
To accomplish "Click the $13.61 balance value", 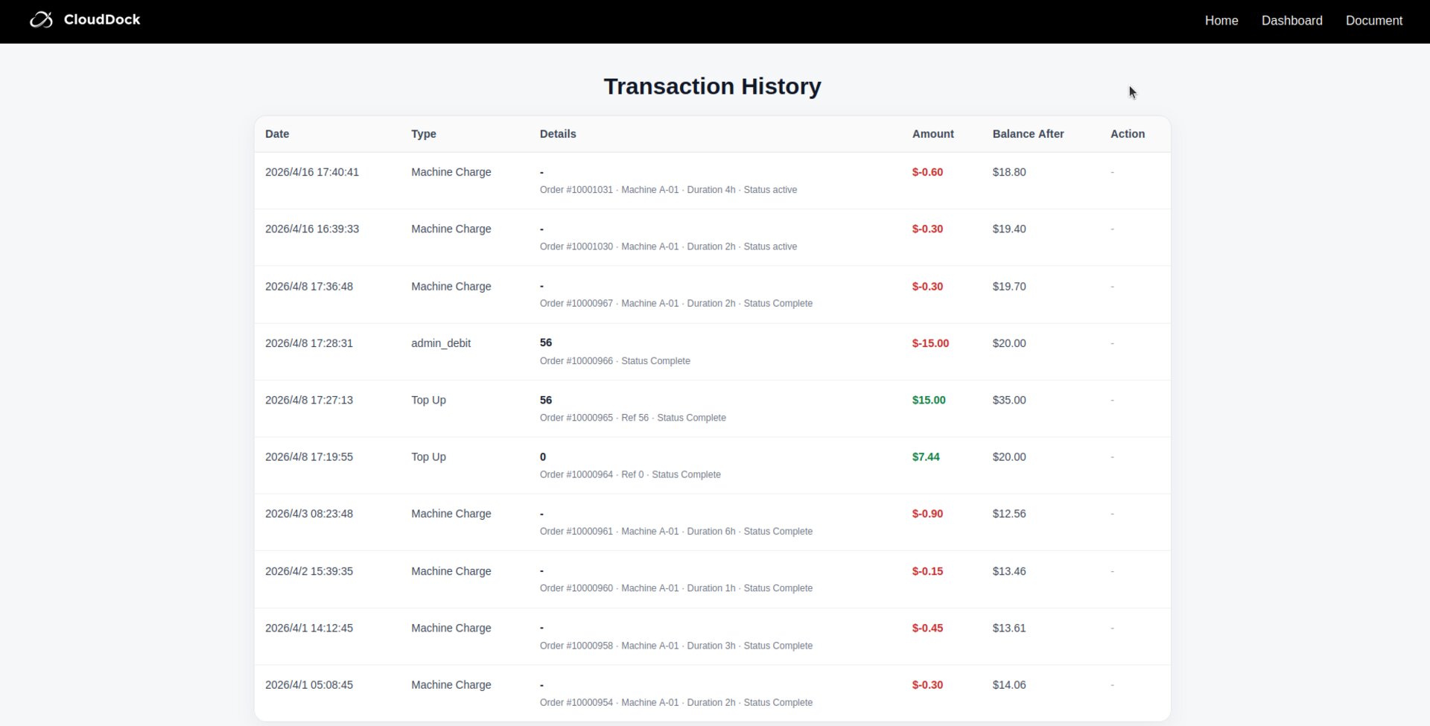I will tap(1008, 628).
